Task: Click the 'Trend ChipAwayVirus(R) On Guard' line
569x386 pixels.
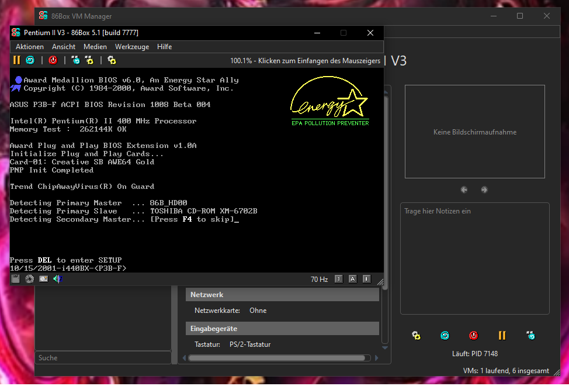Action: [82, 187]
